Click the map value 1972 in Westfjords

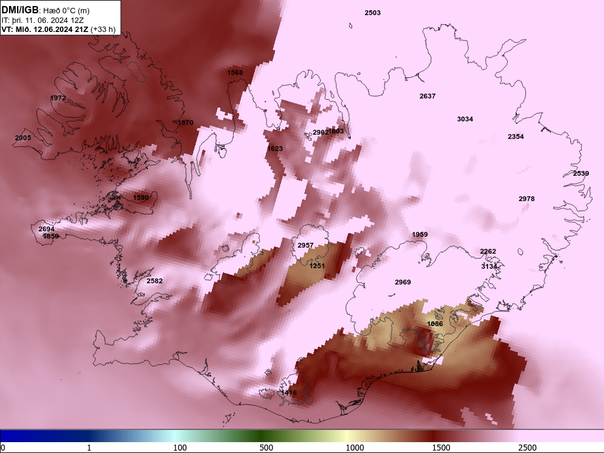(58, 98)
